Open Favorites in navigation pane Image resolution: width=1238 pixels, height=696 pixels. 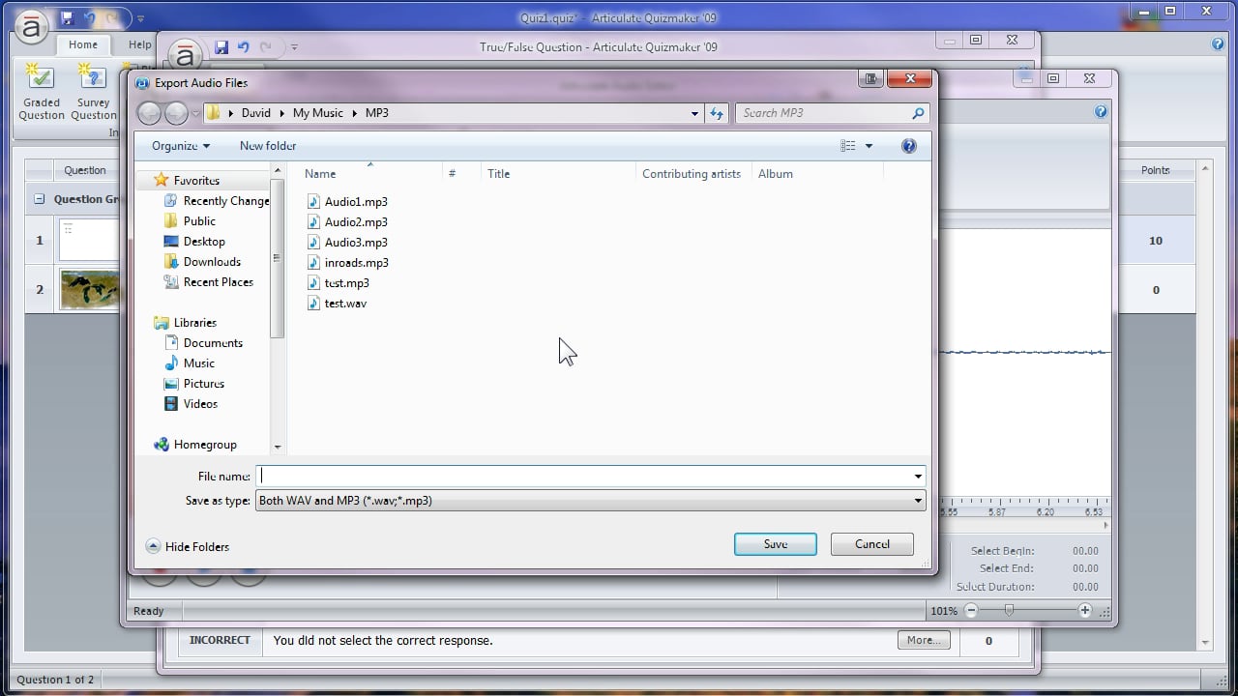(187, 181)
